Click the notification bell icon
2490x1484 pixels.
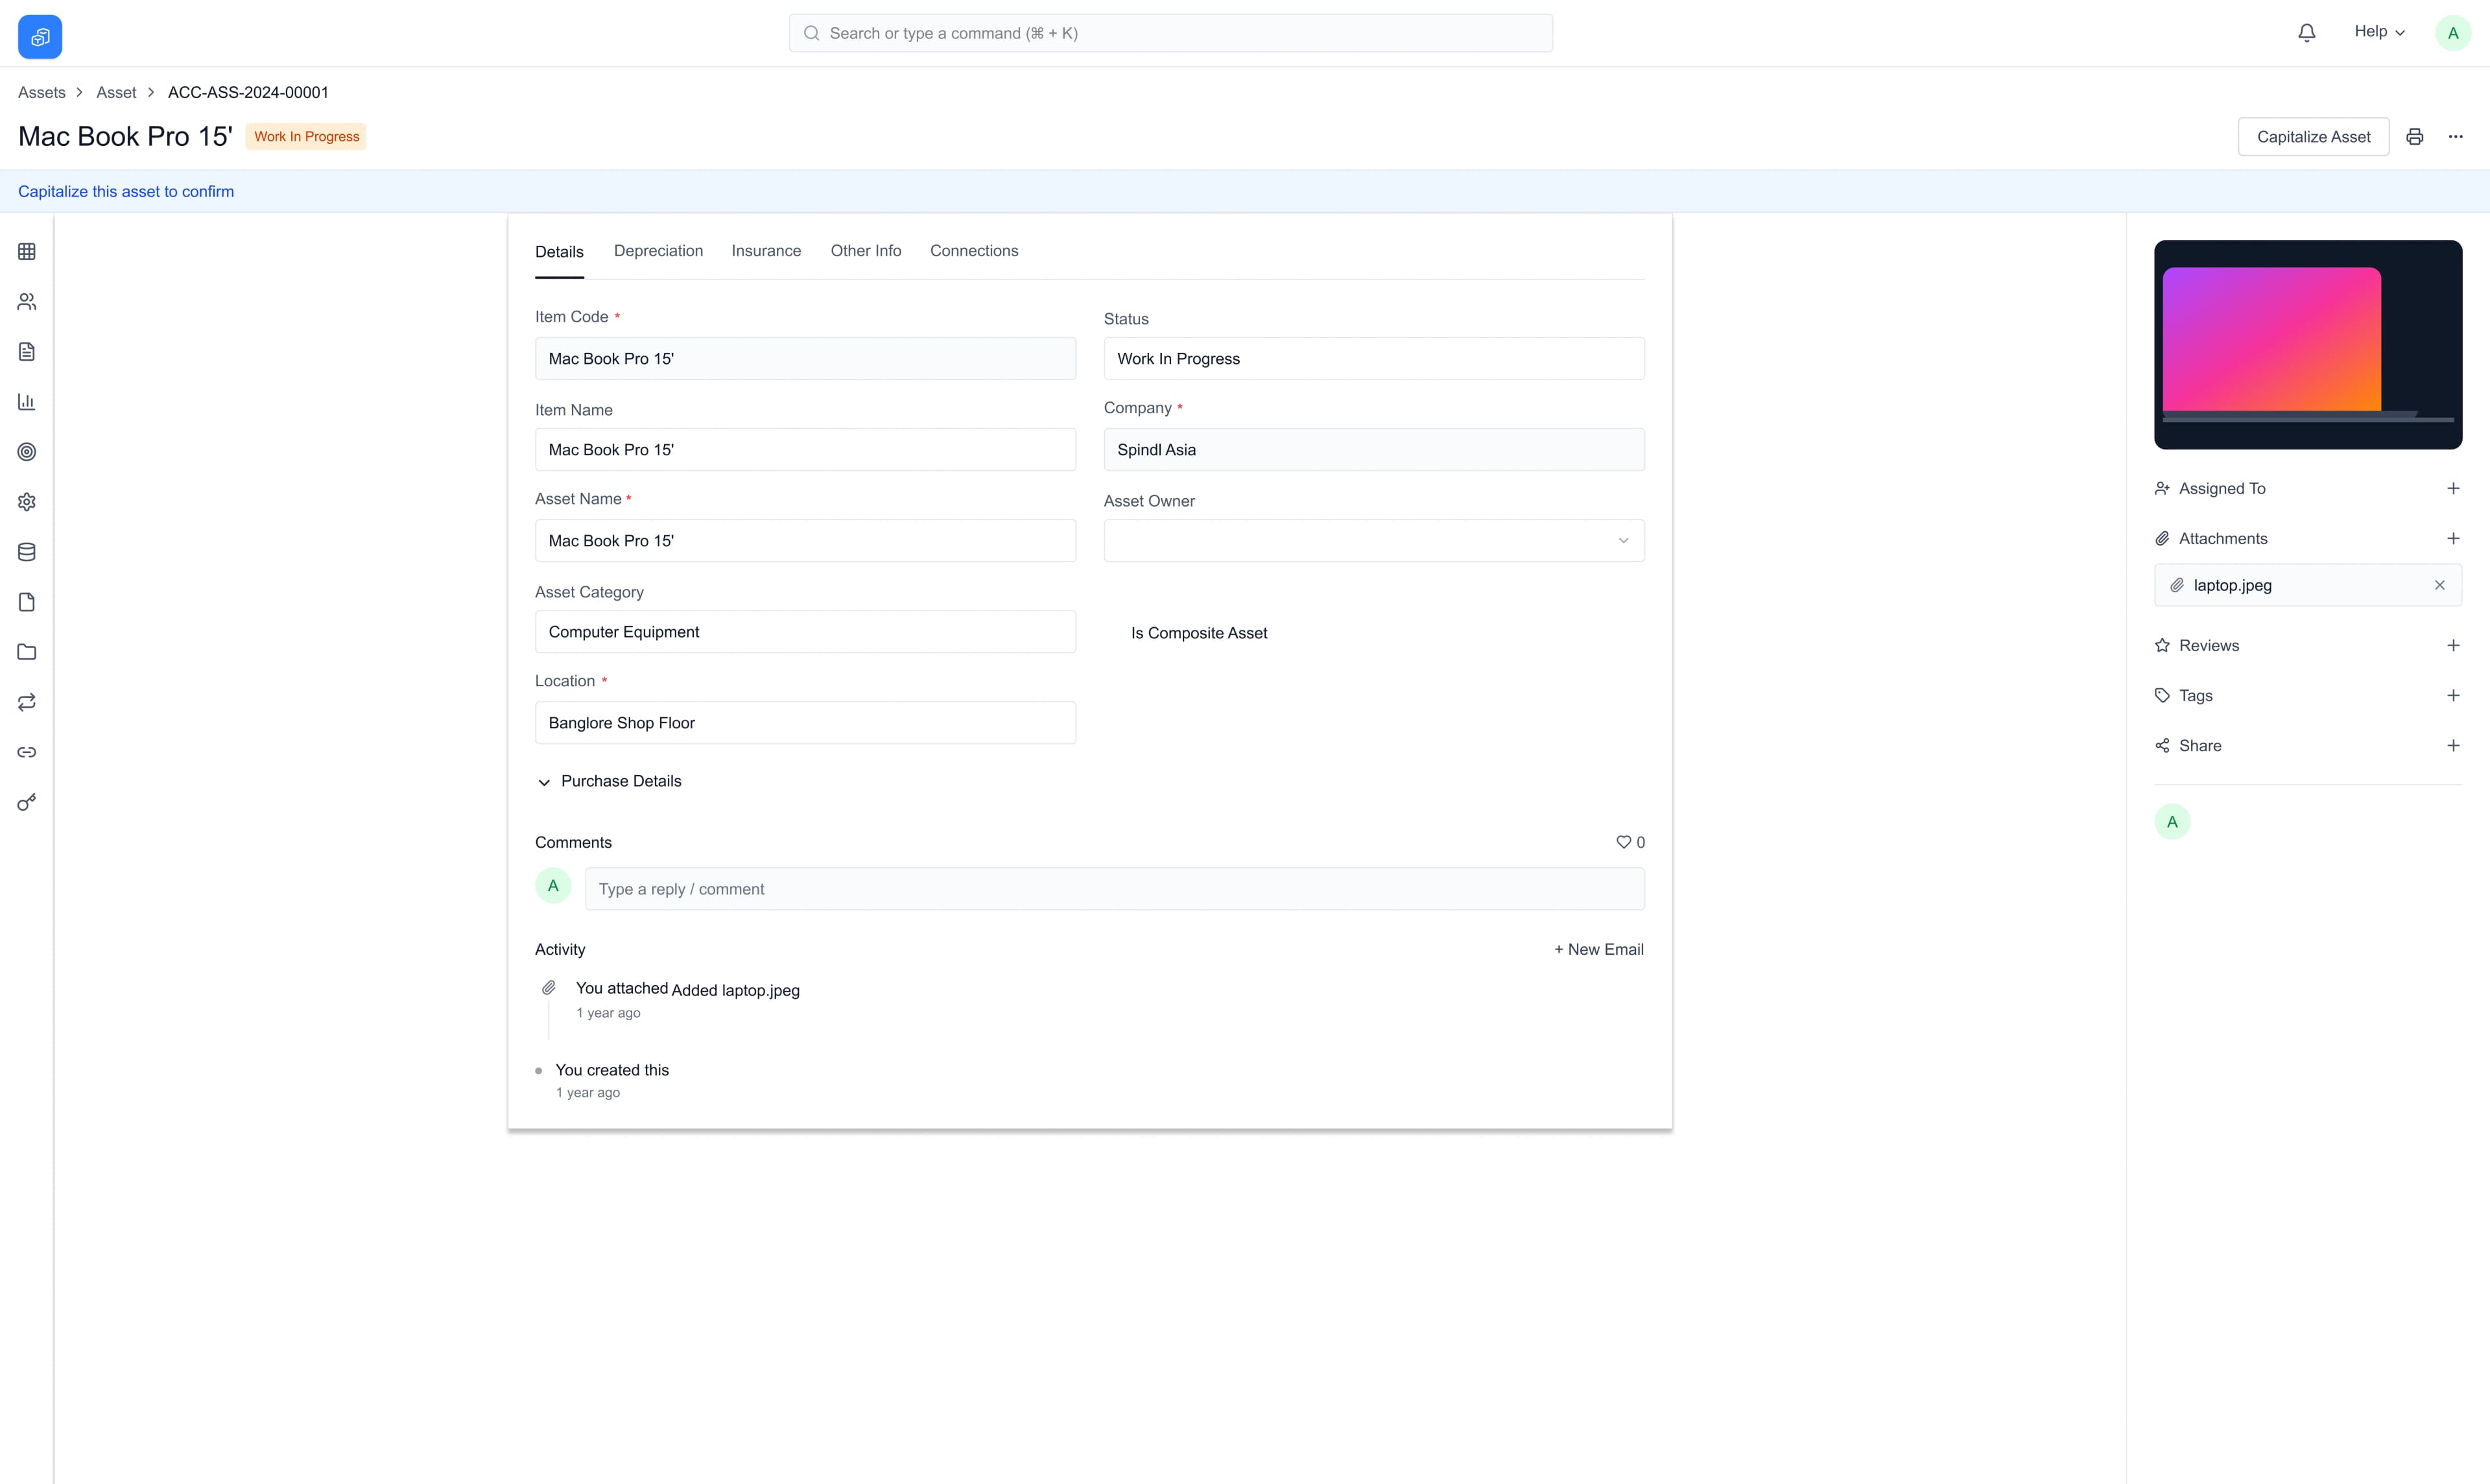tap(2306, 32)
